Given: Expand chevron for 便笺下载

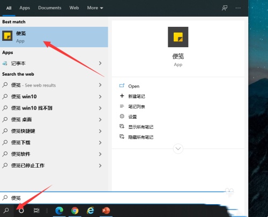Looking at the screenshot, I should point(100,142).
